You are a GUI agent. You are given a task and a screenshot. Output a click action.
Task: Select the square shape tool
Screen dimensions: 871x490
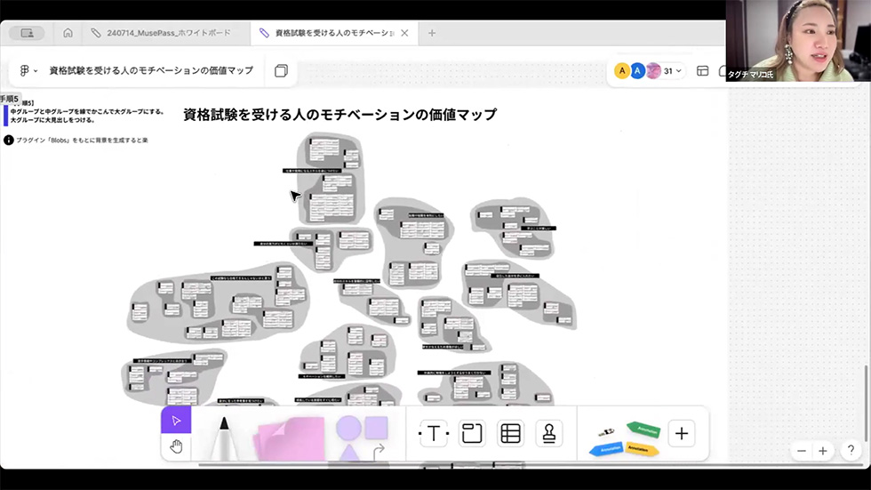point(376,428)
